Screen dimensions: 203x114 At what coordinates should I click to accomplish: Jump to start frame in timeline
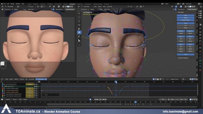[95, 99]
